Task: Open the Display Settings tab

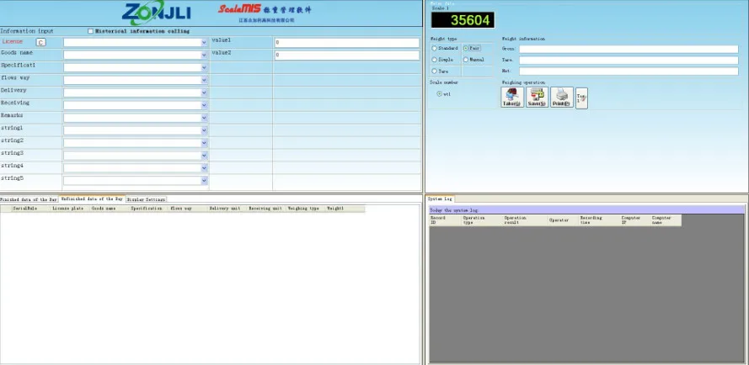Action: [146, 199]
